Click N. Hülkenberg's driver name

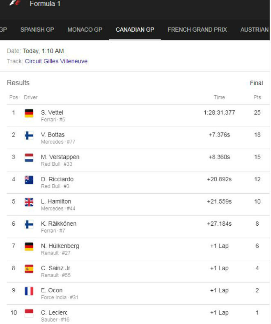(60, 245)
